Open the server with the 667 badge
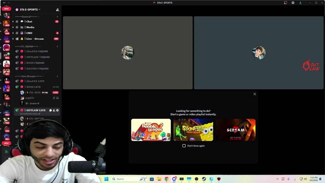This screenshot has width=325, height=183. click(6, 47)
